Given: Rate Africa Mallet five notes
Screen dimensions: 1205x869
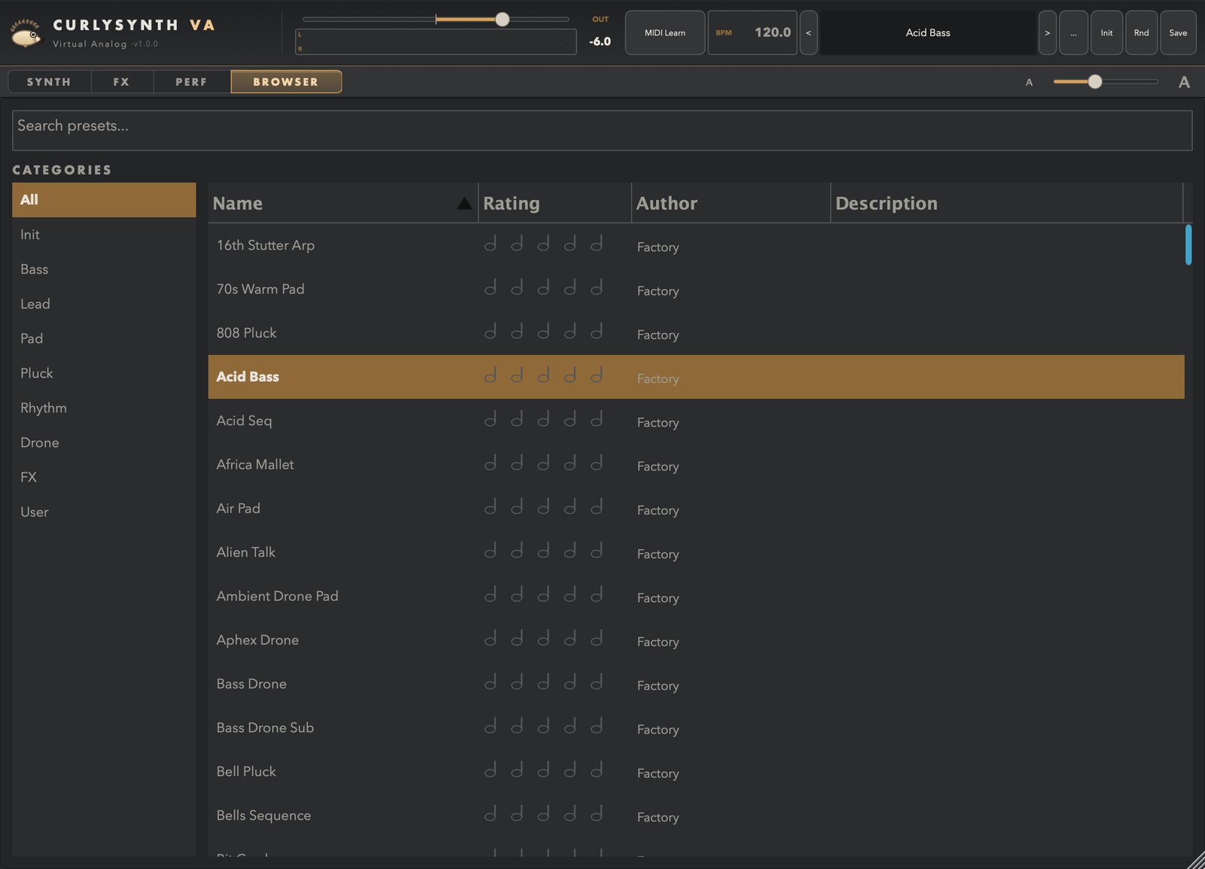Looking at the screenshot, I should point(596,463).
